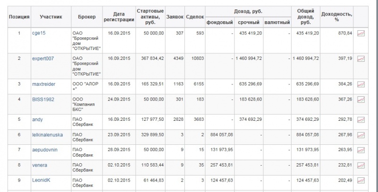Follow the maxtreider participant link
The height and width of the screenshot is (192, 378).
[43, 84]
